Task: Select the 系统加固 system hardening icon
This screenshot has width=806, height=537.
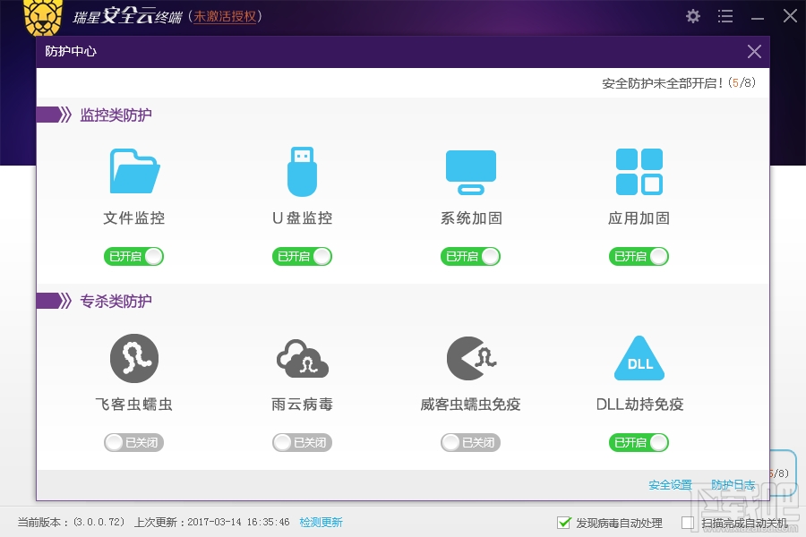Action: click(470, 170)
